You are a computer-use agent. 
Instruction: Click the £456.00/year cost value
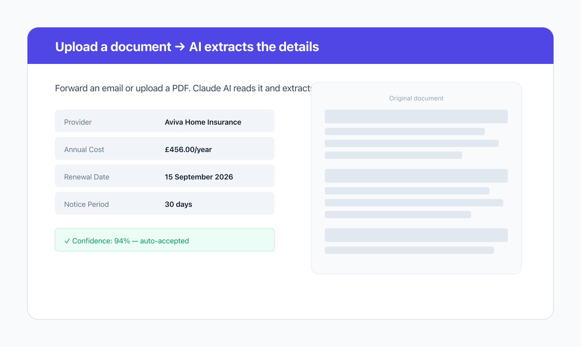pyautogui.click(x=188, y=149)
